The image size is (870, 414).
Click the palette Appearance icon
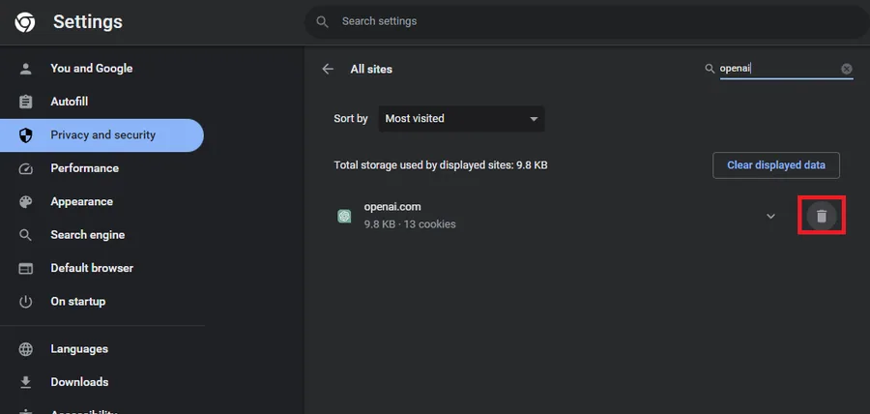(25, 202)
